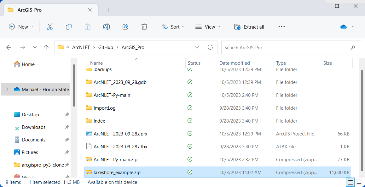Unpin Desktop using its pin icon
365x187 pixels.
tap(67, 115)
